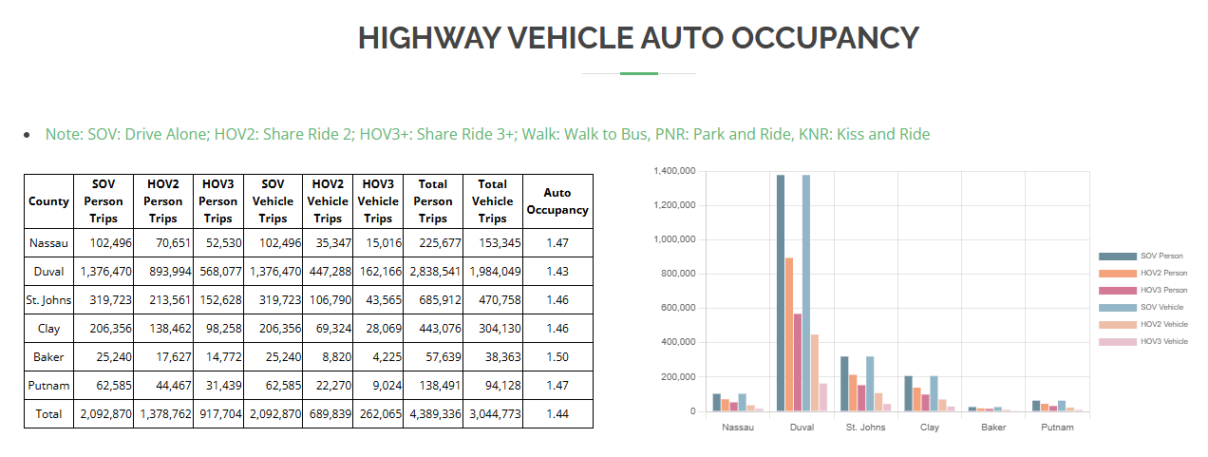The height and width of the screenshot is (457, 1208).
Task: Click the St. Johns label on chart x-axis
Action: pyautogui.click(x=866, y=428)
